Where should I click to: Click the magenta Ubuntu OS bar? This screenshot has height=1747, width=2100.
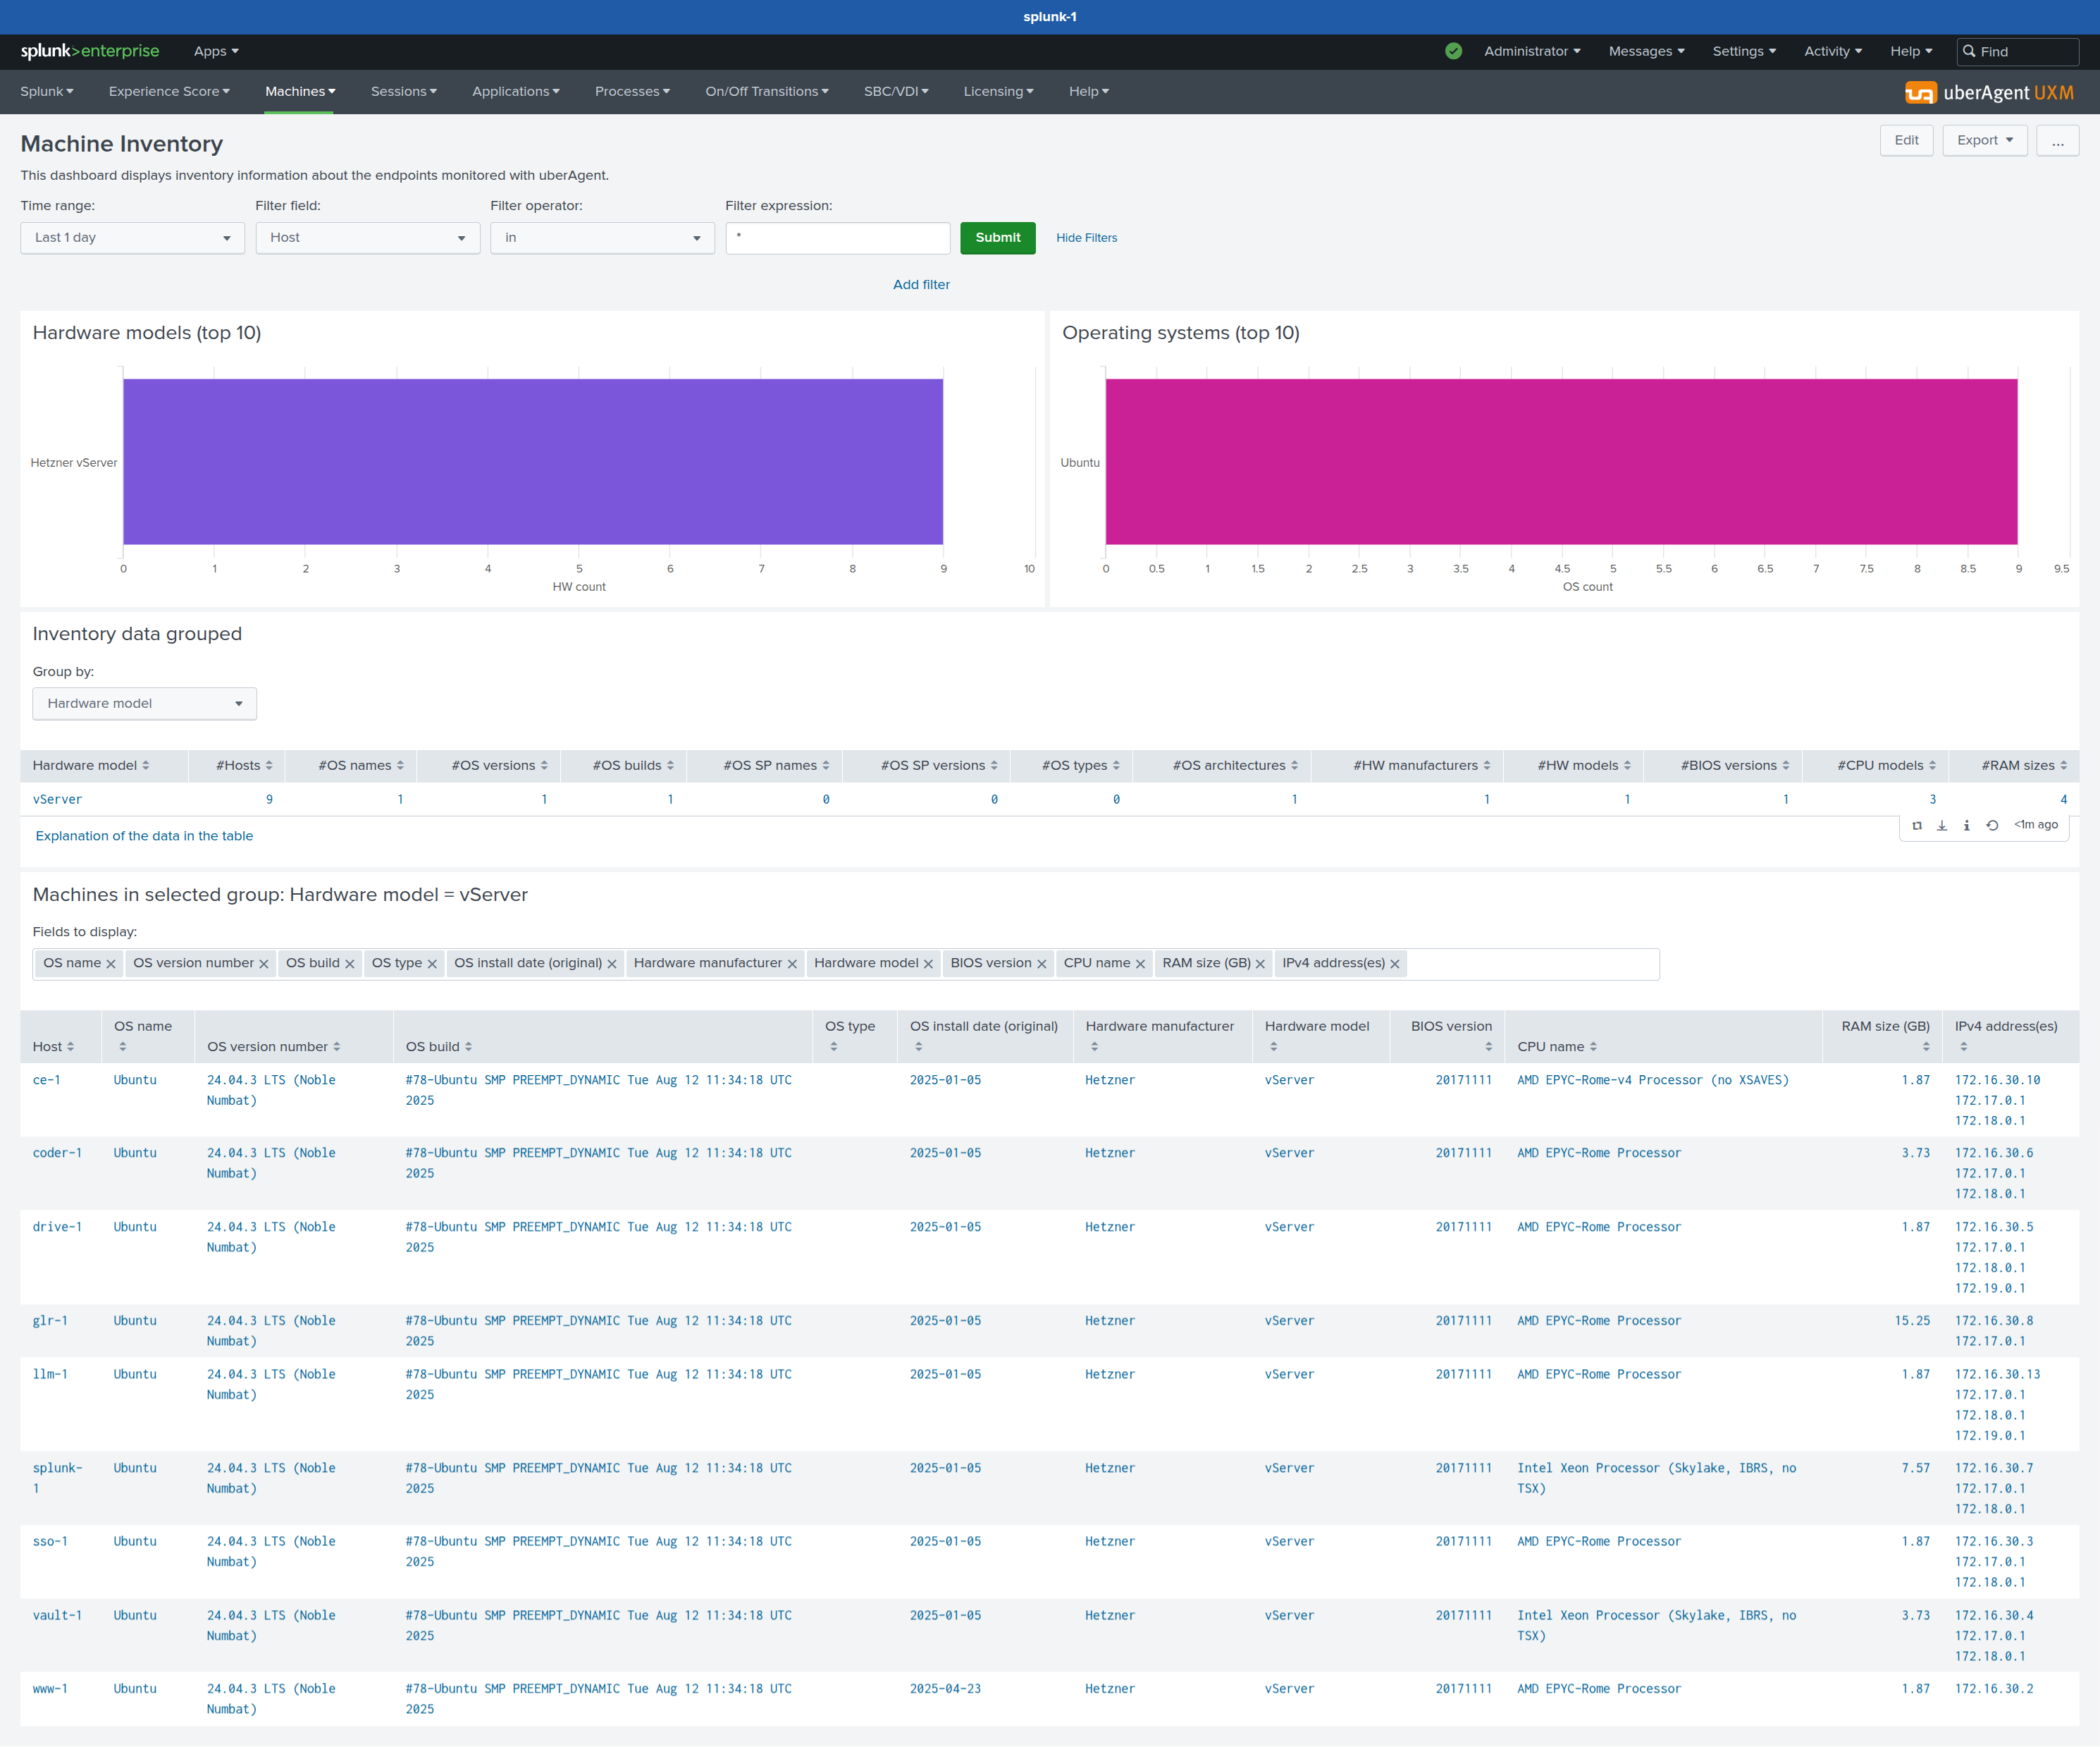[x=1561, y=461]
